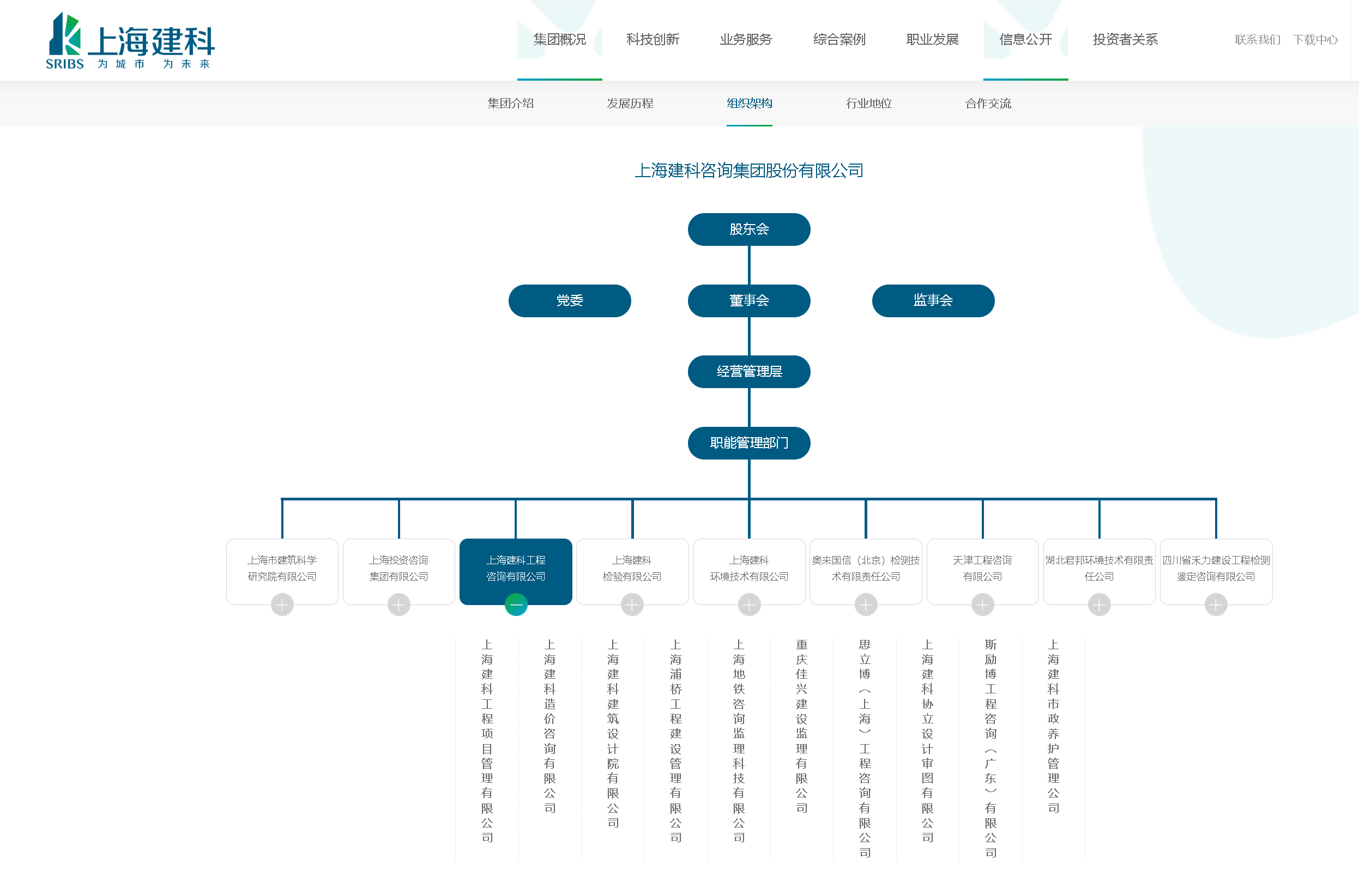
Task: Expand 上海市建筑科学研究院有限公司 with plus icon
Action: point(282,605)
